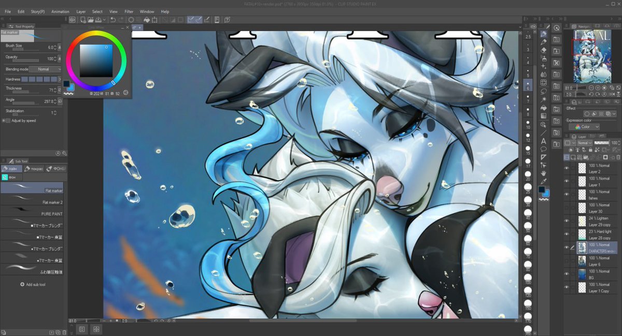Click the color square in Color Wheel
Screen dimensions: 622x336
click(96, 60)
